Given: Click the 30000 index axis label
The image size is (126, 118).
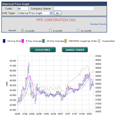Looking at the screenshot, I should click(x=98, y=111).
